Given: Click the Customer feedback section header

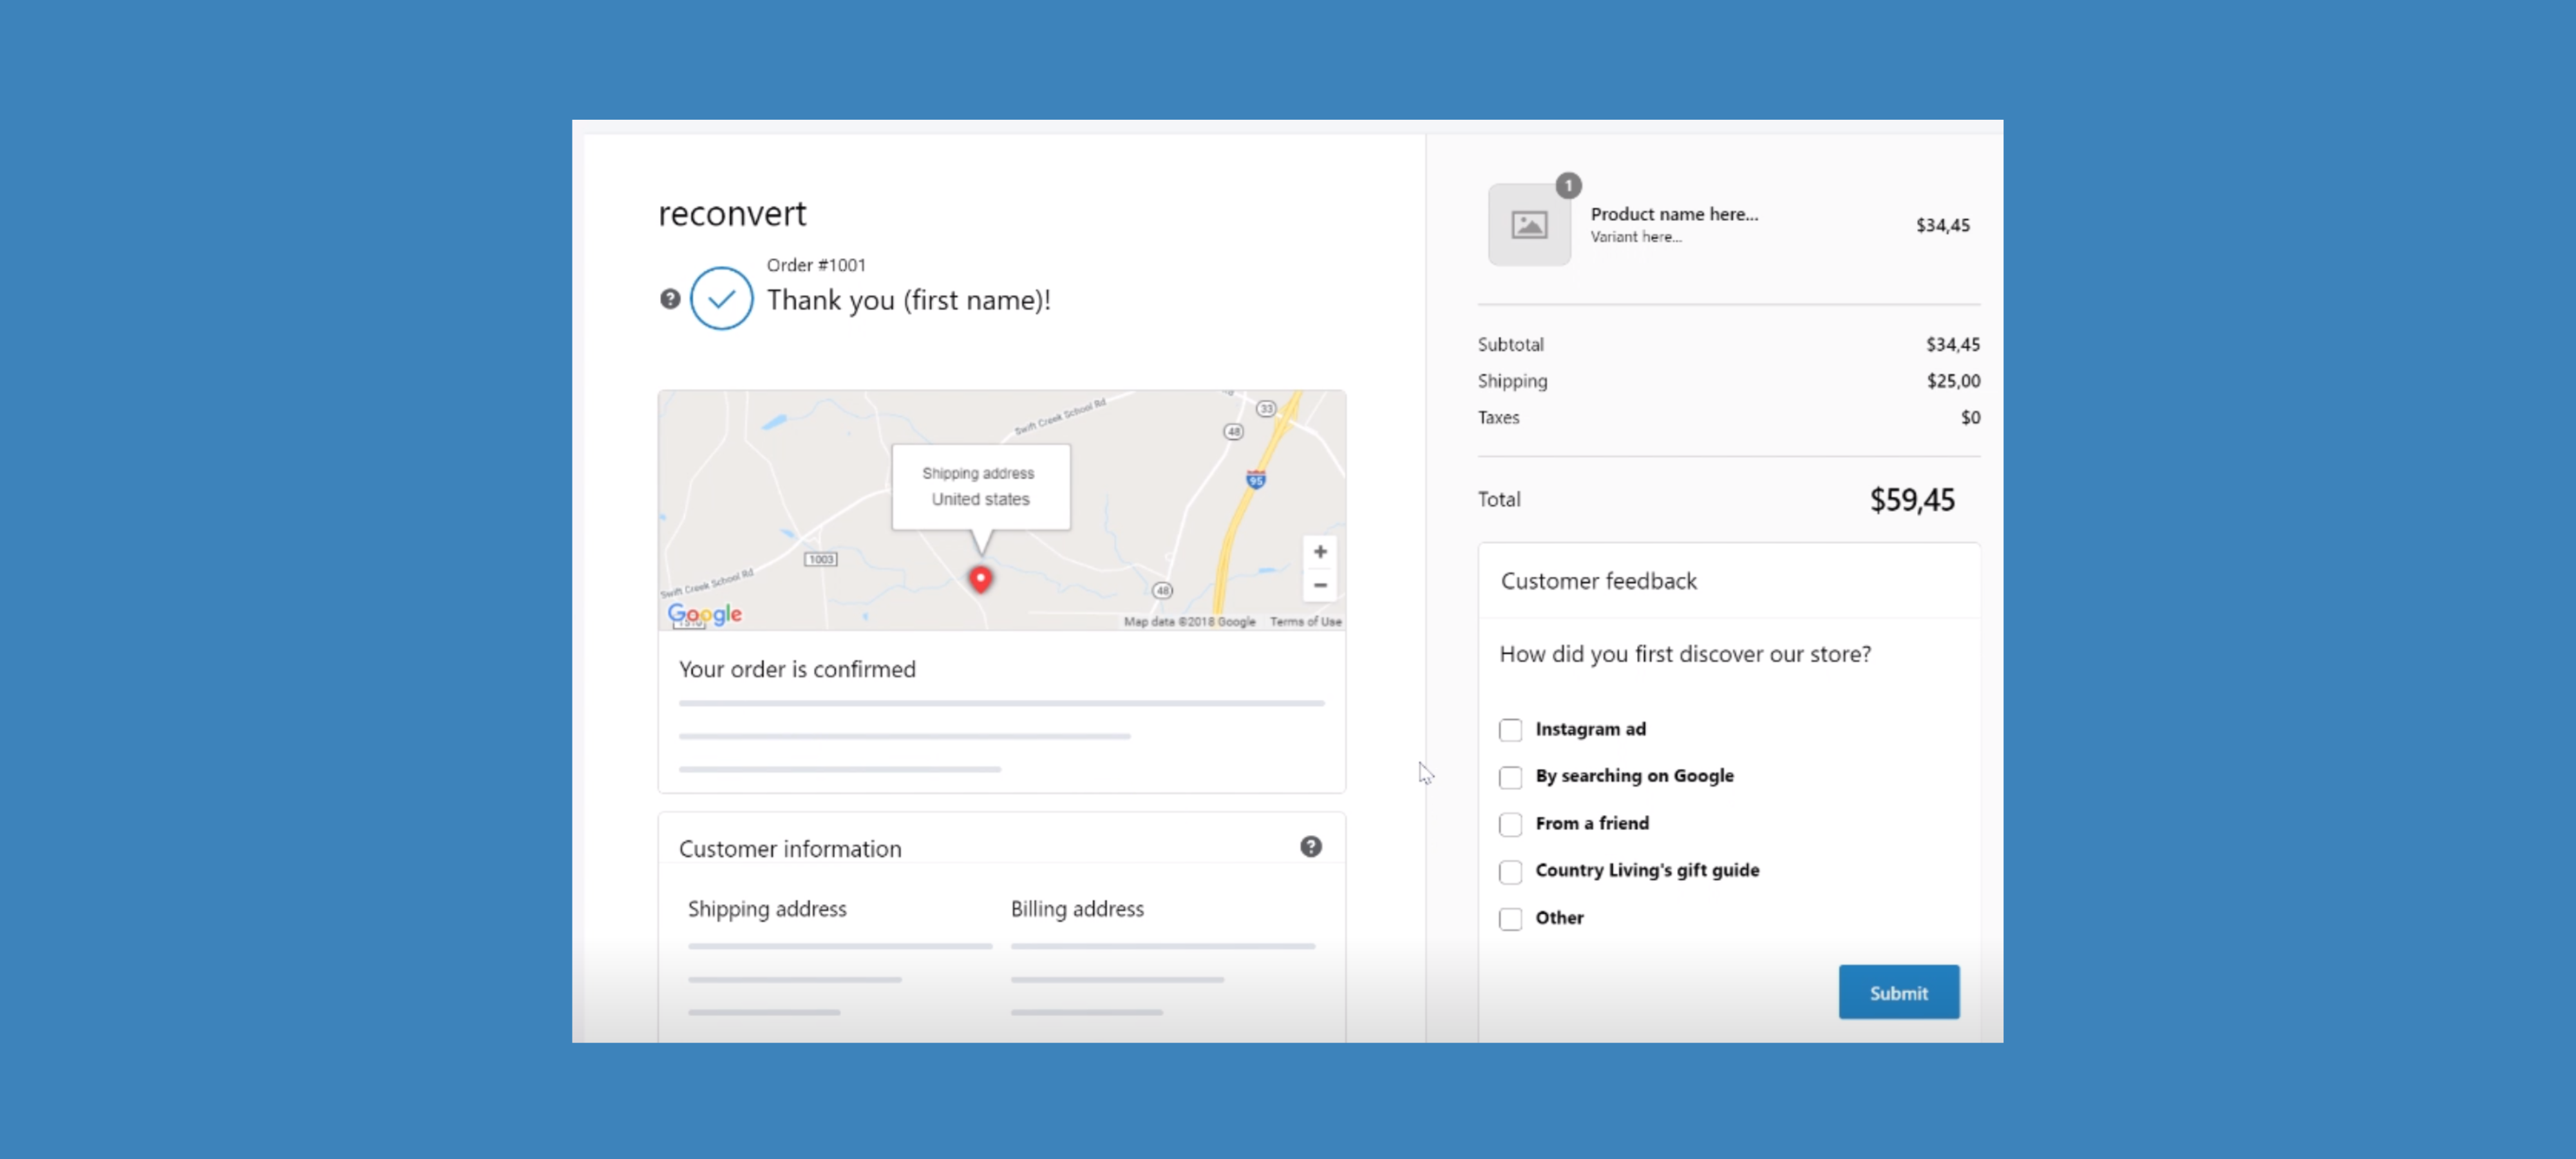Looking at the screenshot, I should click(1598, 581).
